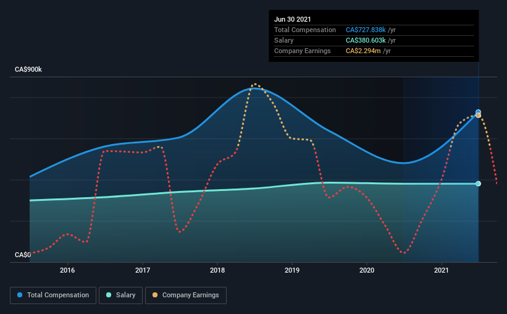
Task: Click the CA$727.838k tooltip value
Action: [x=366, y=30]
